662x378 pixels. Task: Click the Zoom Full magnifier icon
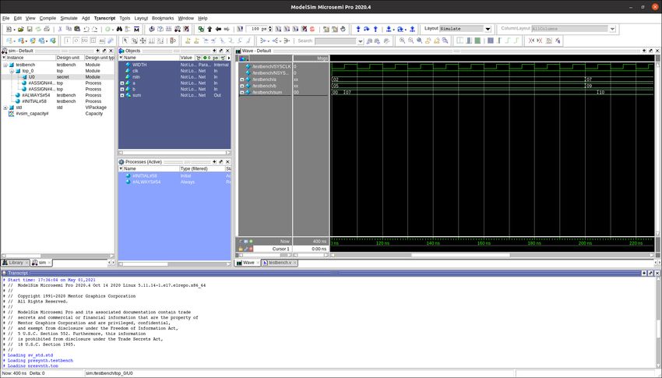coord(419,41)
